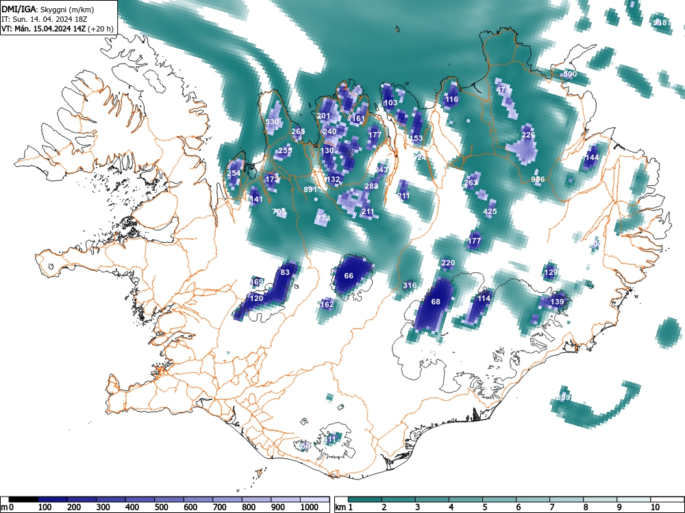Click the 226 map value

point(528,135)
